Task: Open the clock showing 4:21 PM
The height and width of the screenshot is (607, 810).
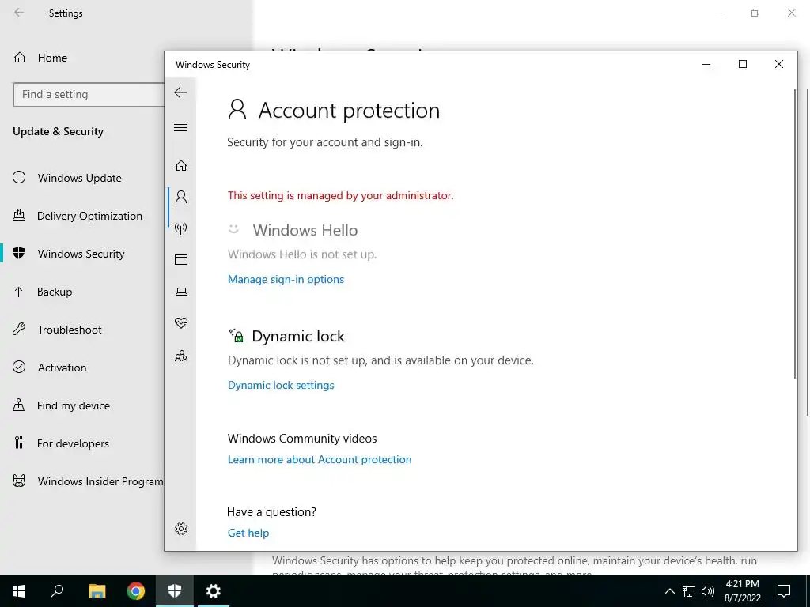Action: (x=742, y=591)
